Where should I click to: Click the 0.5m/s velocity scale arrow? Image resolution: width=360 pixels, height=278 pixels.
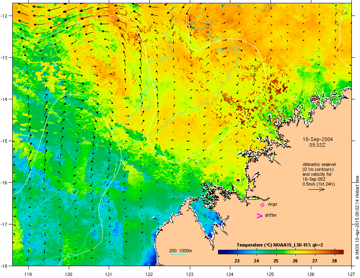pyautogui.click(x=316, y=189)
